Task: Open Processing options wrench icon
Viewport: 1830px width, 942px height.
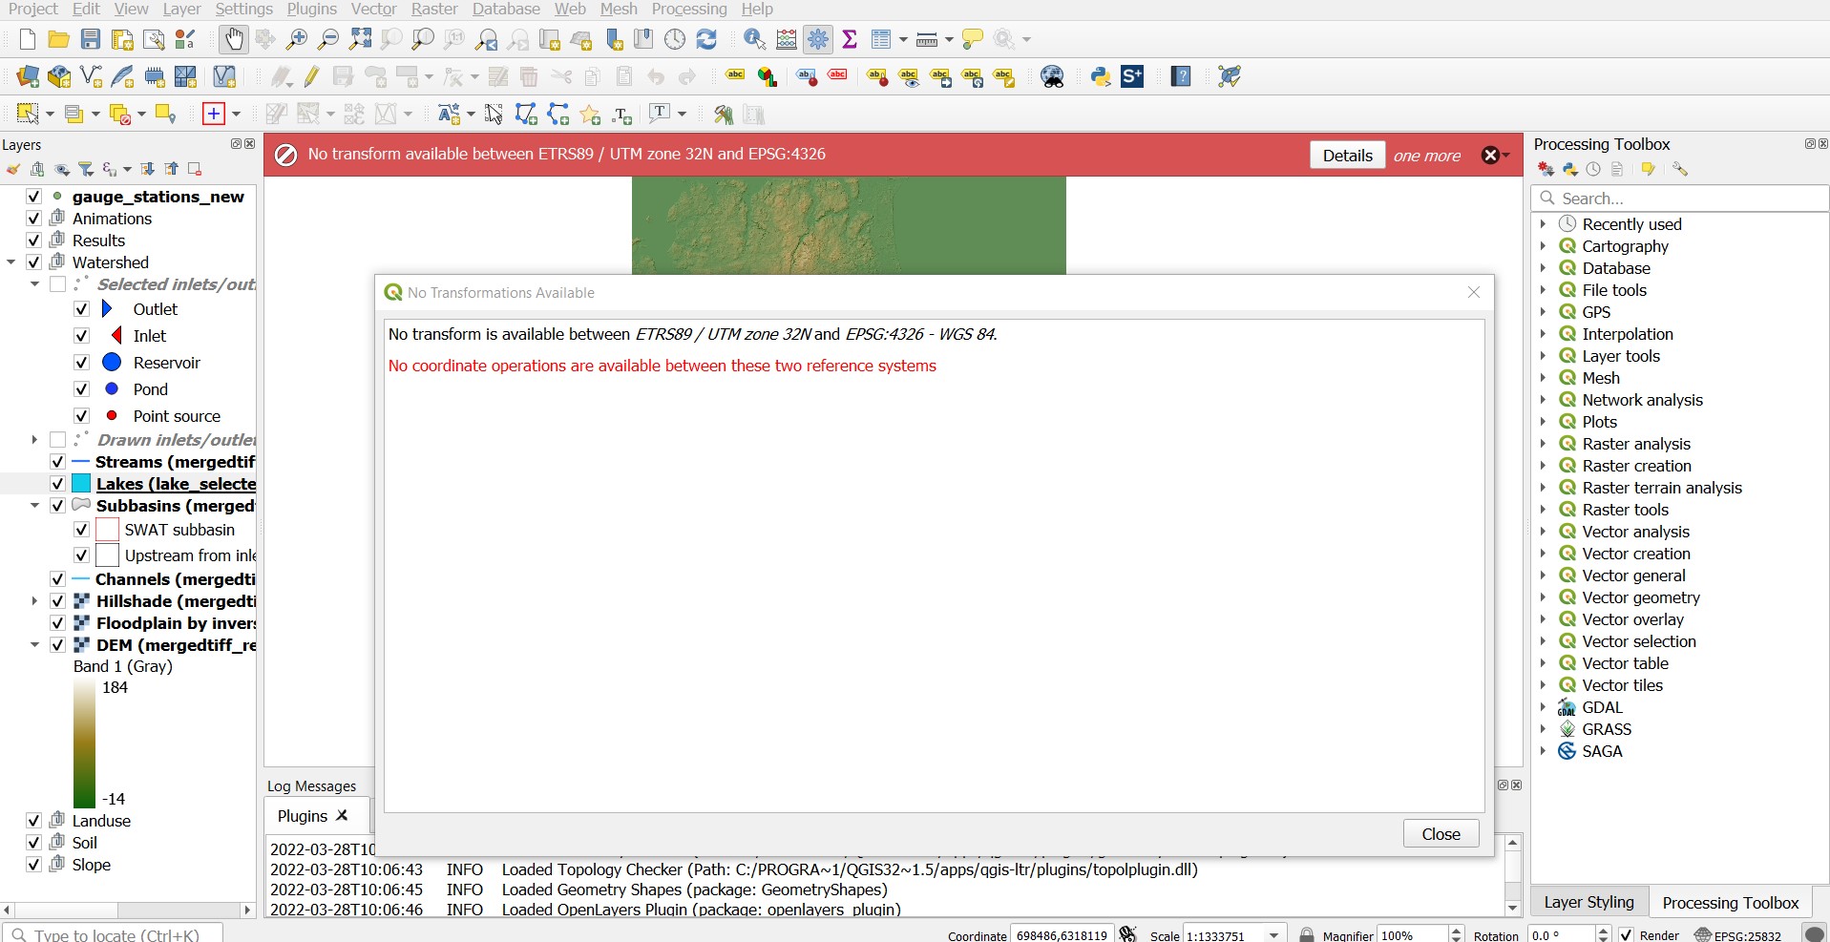Action: tap(1680, 169)
